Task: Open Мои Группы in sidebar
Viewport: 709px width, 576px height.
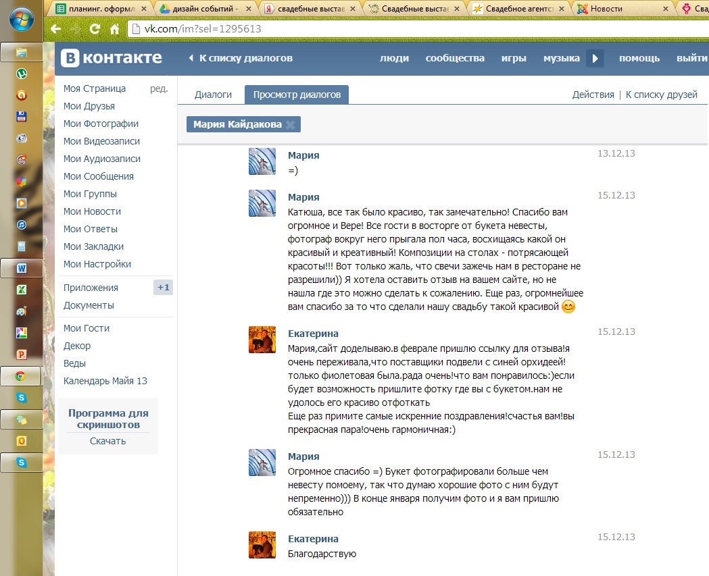Action: (90, 194)
